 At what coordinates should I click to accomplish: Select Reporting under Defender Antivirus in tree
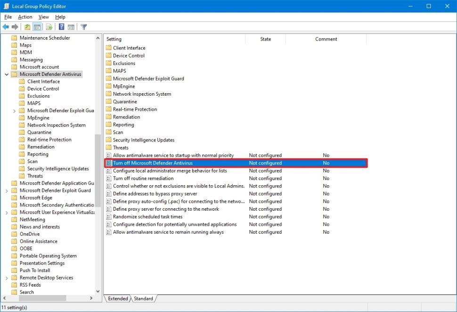38,154
